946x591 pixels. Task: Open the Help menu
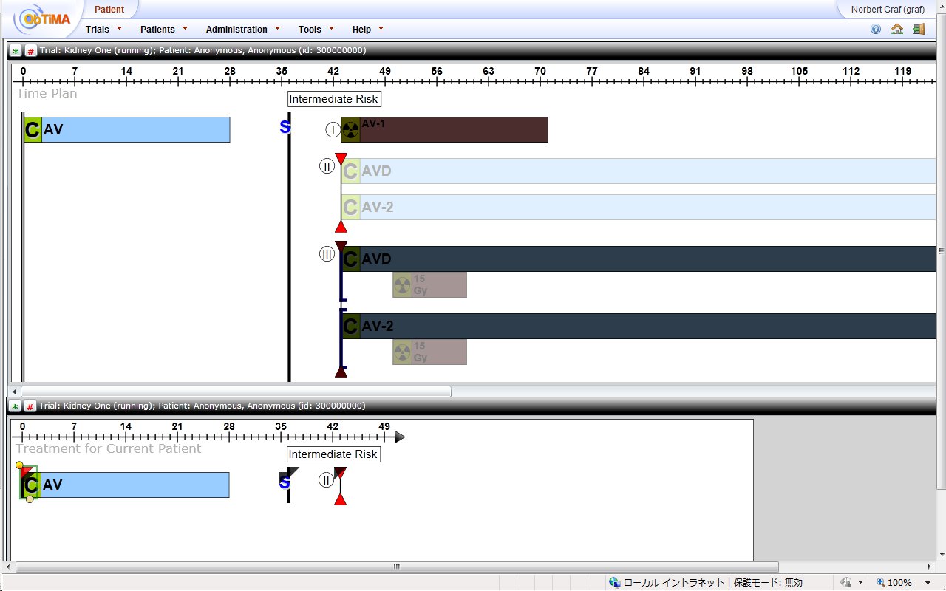pos(361,30)
